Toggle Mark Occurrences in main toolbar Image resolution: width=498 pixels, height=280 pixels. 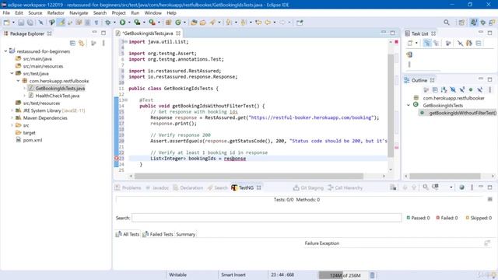pos(61,23)
